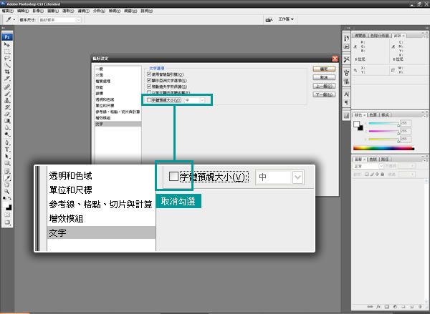The width and height of the screenshot is (430, 314).
Task: Toggle 啟動遺失字符保護(G) checkbox
Action: click(149, 87)
